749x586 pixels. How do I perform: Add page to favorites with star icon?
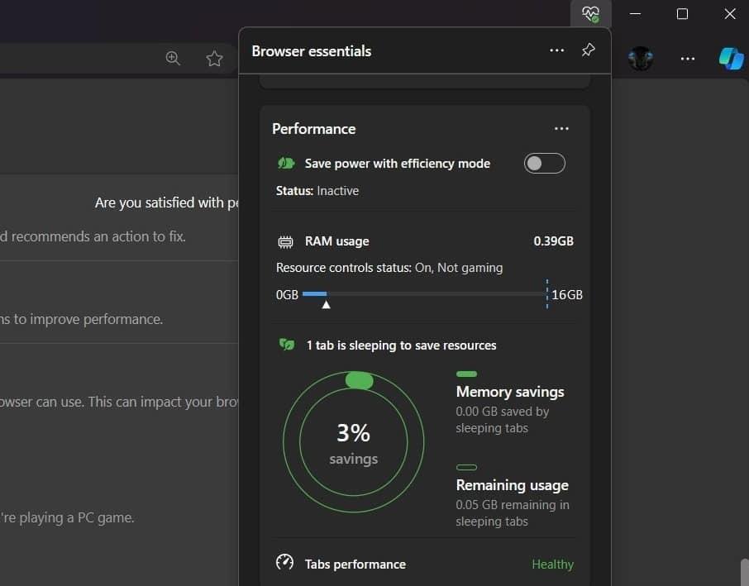click(214, 59)
